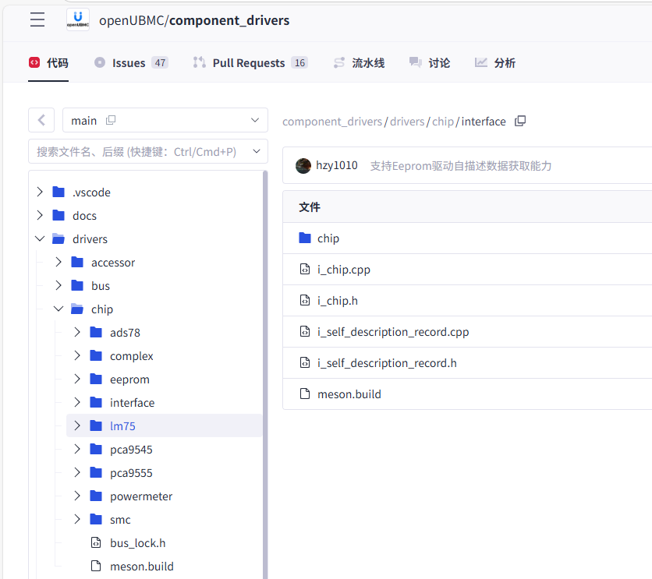
Task: Collapse the file tree sidebar panel
Action: click(x=41, y=120)
